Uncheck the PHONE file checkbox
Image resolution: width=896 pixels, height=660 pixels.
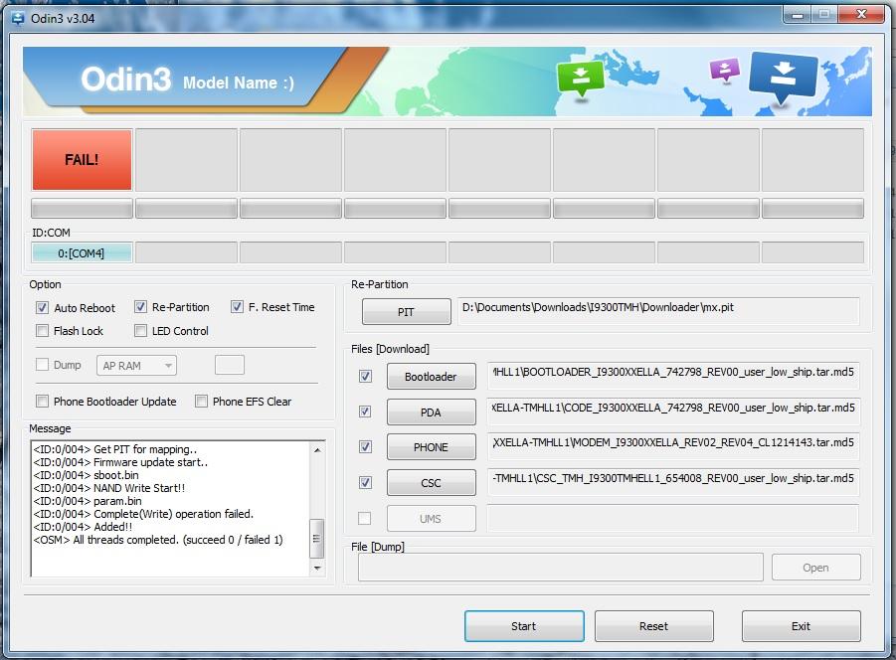(x=365, y=447)
